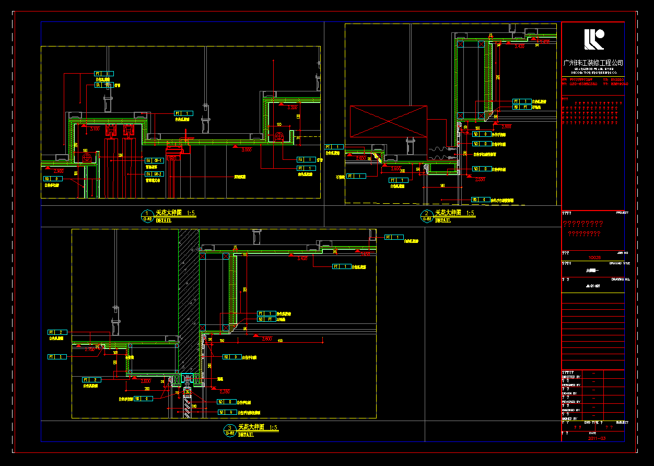This screenshot has height=466, width=654.
Task: Select the circled detail number 3 marker
Action: pos(229,429)
